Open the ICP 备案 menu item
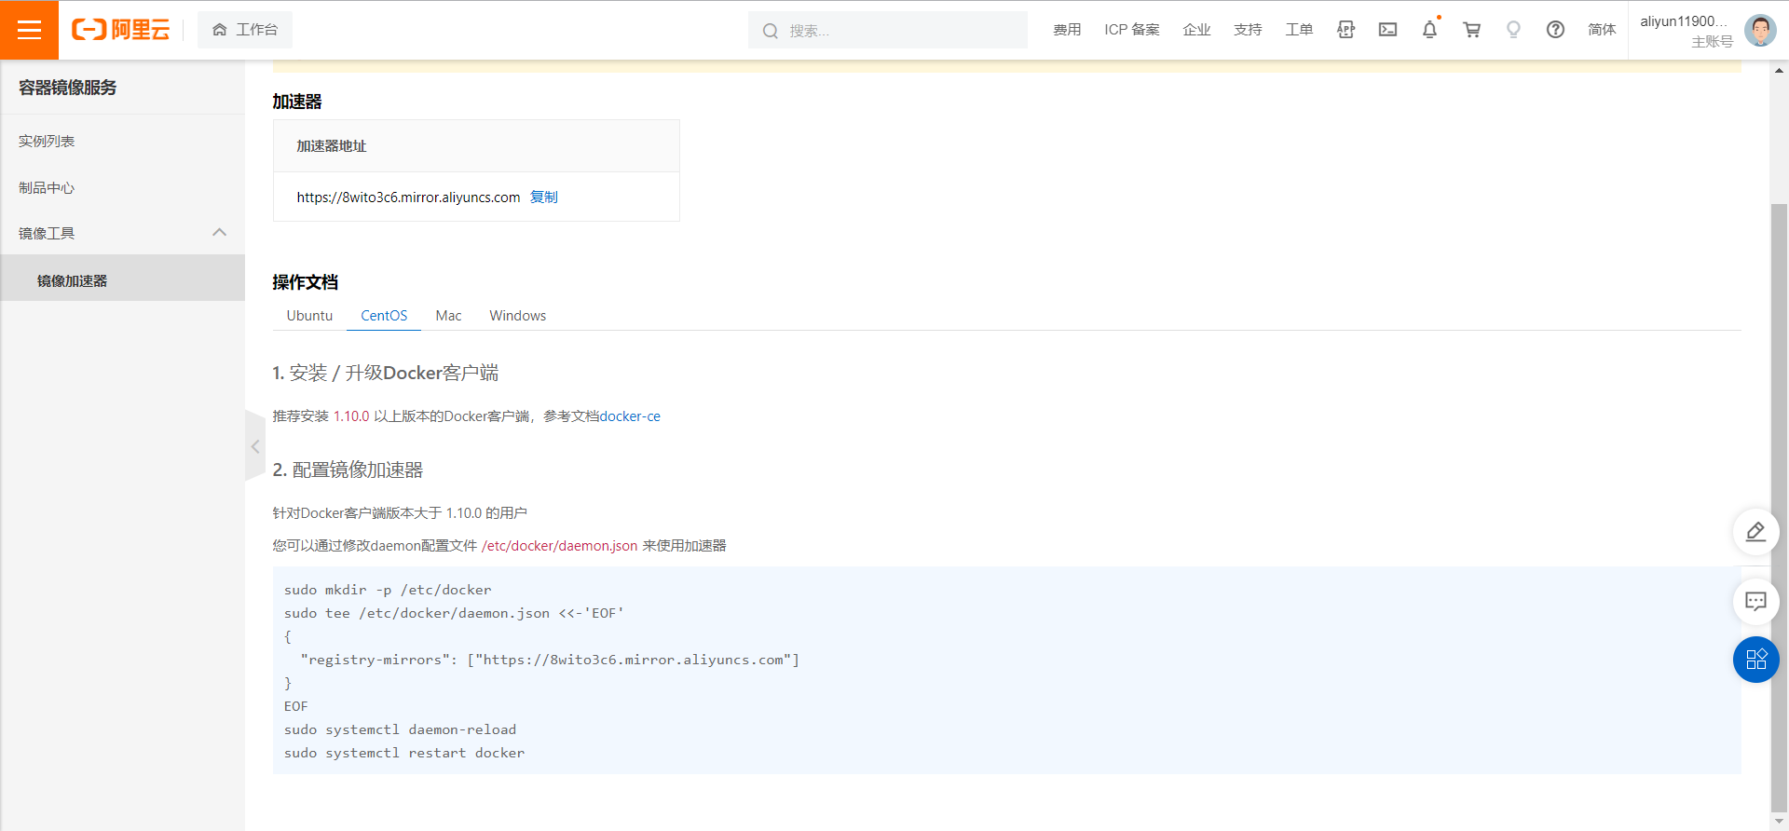This screenshot has height=831, width=1789. point(1132,30)
